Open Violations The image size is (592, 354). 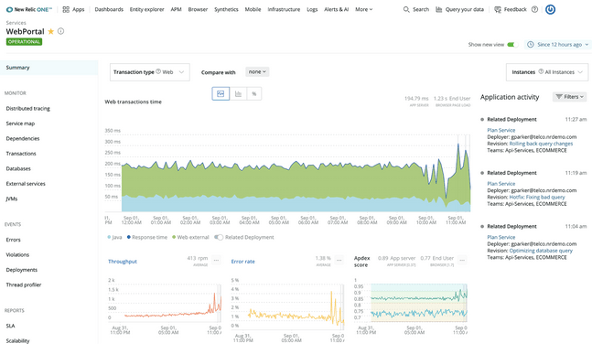pos(17,254)
